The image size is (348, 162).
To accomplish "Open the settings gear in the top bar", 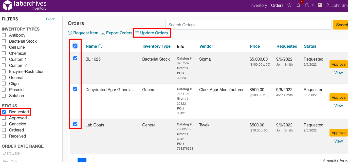I will click(x=289, y=5).
